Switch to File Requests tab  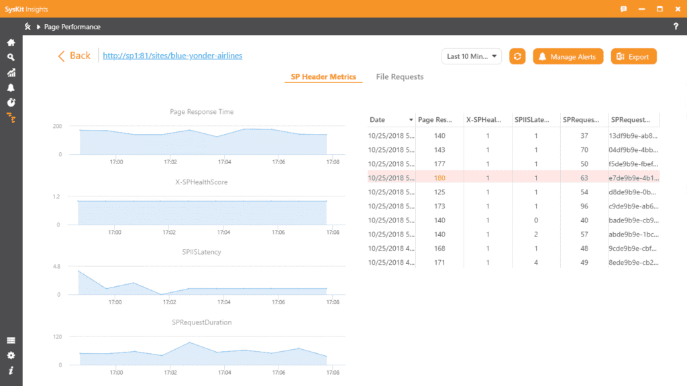pos(400,76)
